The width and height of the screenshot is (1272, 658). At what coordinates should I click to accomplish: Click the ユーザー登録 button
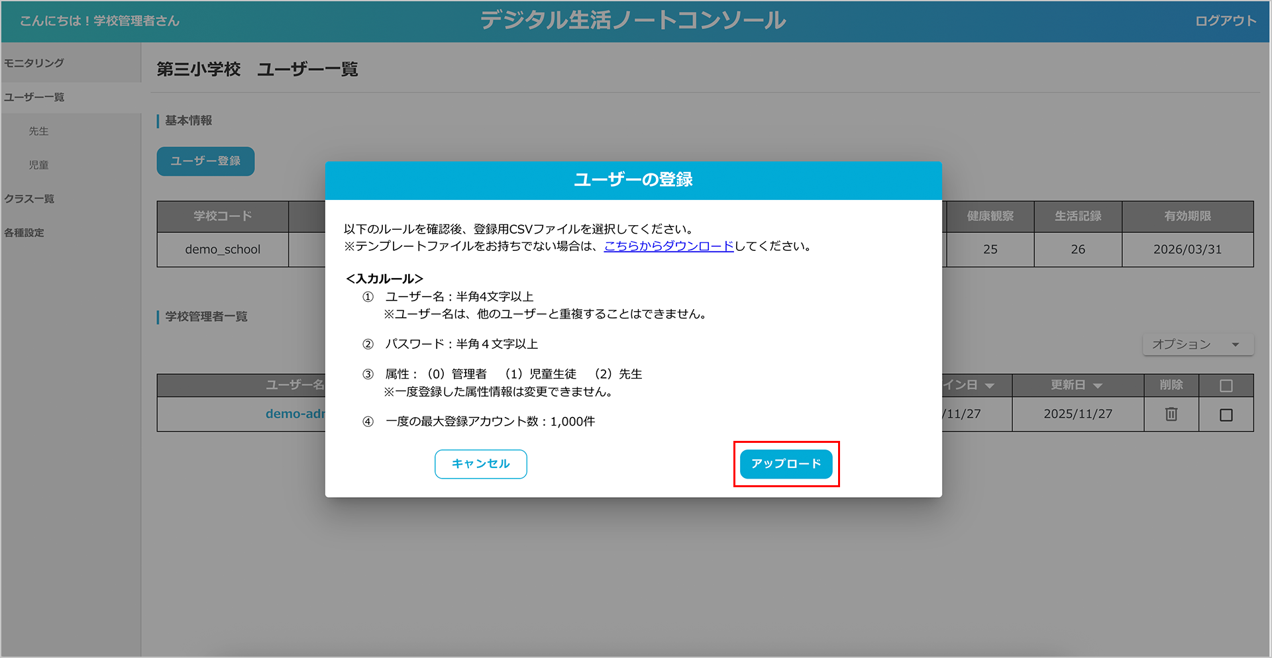tap(205, 162)
